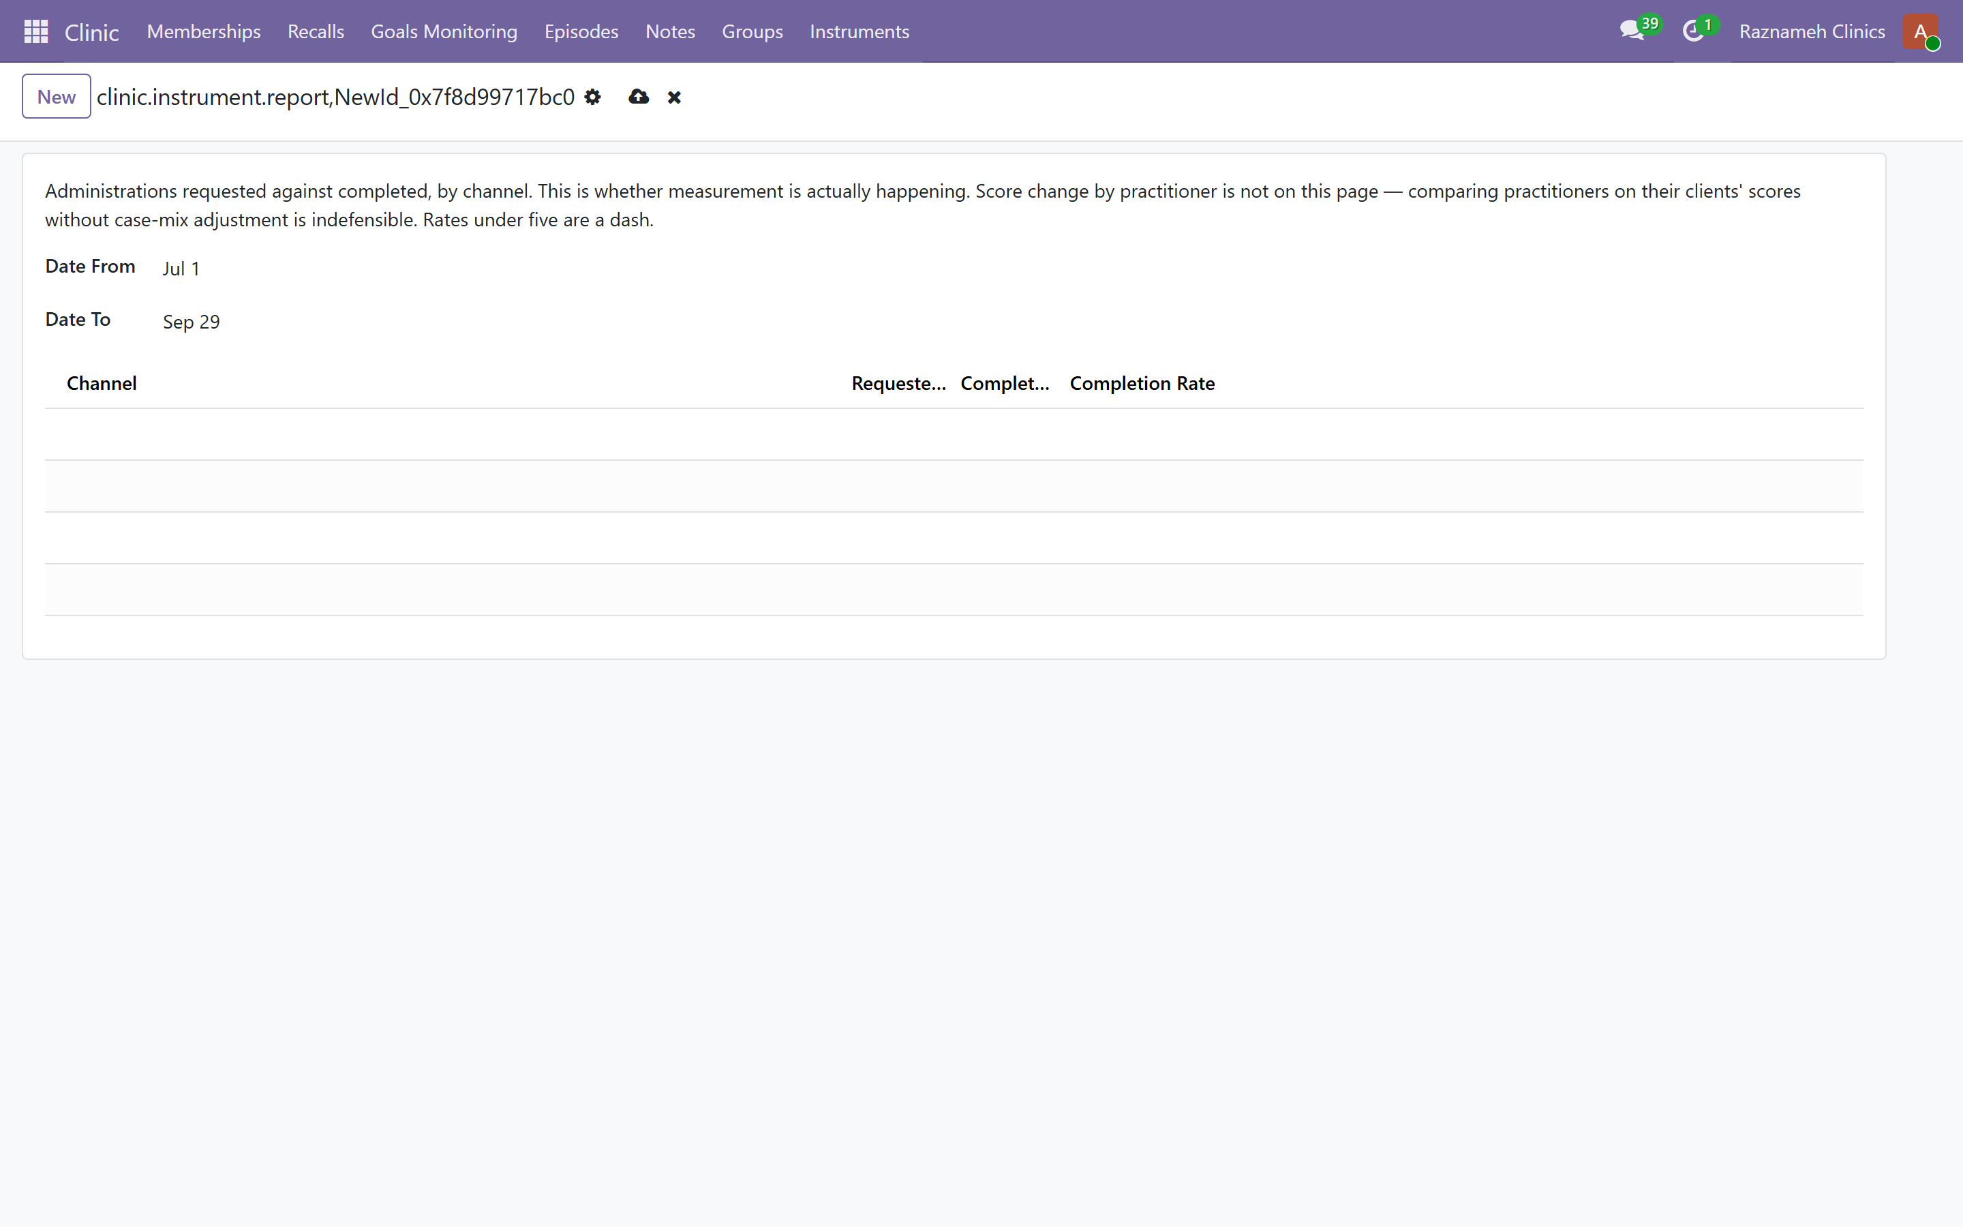
Task: Open the Groups menu
Action: [x=752, y=31]
